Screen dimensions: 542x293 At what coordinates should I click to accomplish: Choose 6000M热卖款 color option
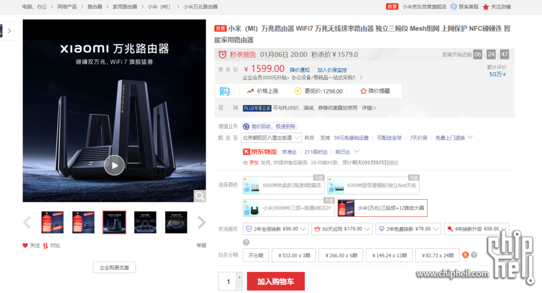[x=283, y=185]
